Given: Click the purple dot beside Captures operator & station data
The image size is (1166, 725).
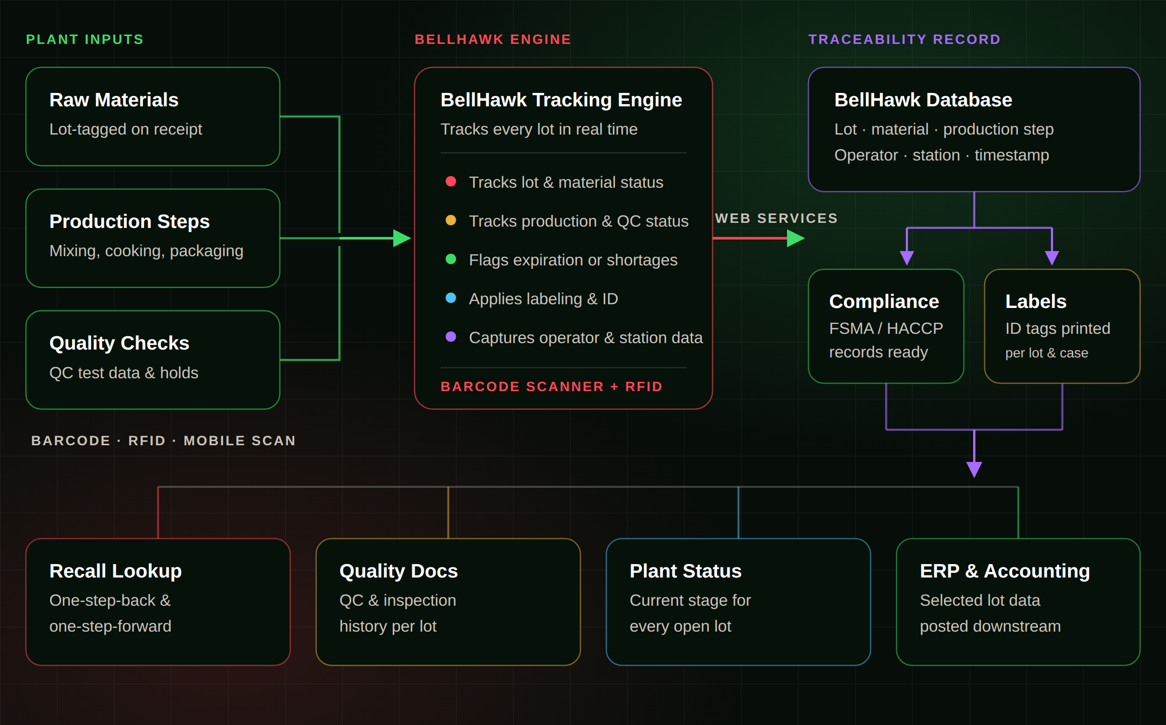Looking at the screenshot, I should (x=451, y=337).
